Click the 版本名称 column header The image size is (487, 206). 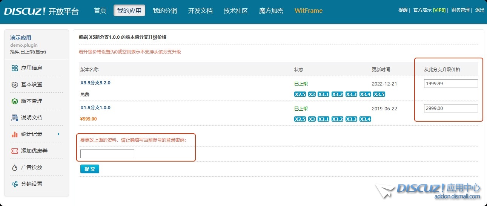(89, 69)
